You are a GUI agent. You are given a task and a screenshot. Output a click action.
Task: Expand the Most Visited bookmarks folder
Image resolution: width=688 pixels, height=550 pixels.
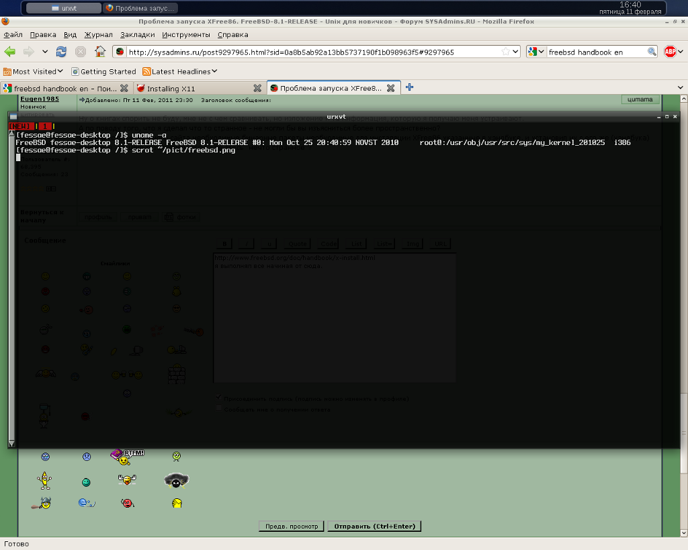click(x=34, y=71)
